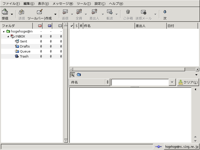Click the 受信 (receive mail) toolbar icon

[x=5, y=12]
